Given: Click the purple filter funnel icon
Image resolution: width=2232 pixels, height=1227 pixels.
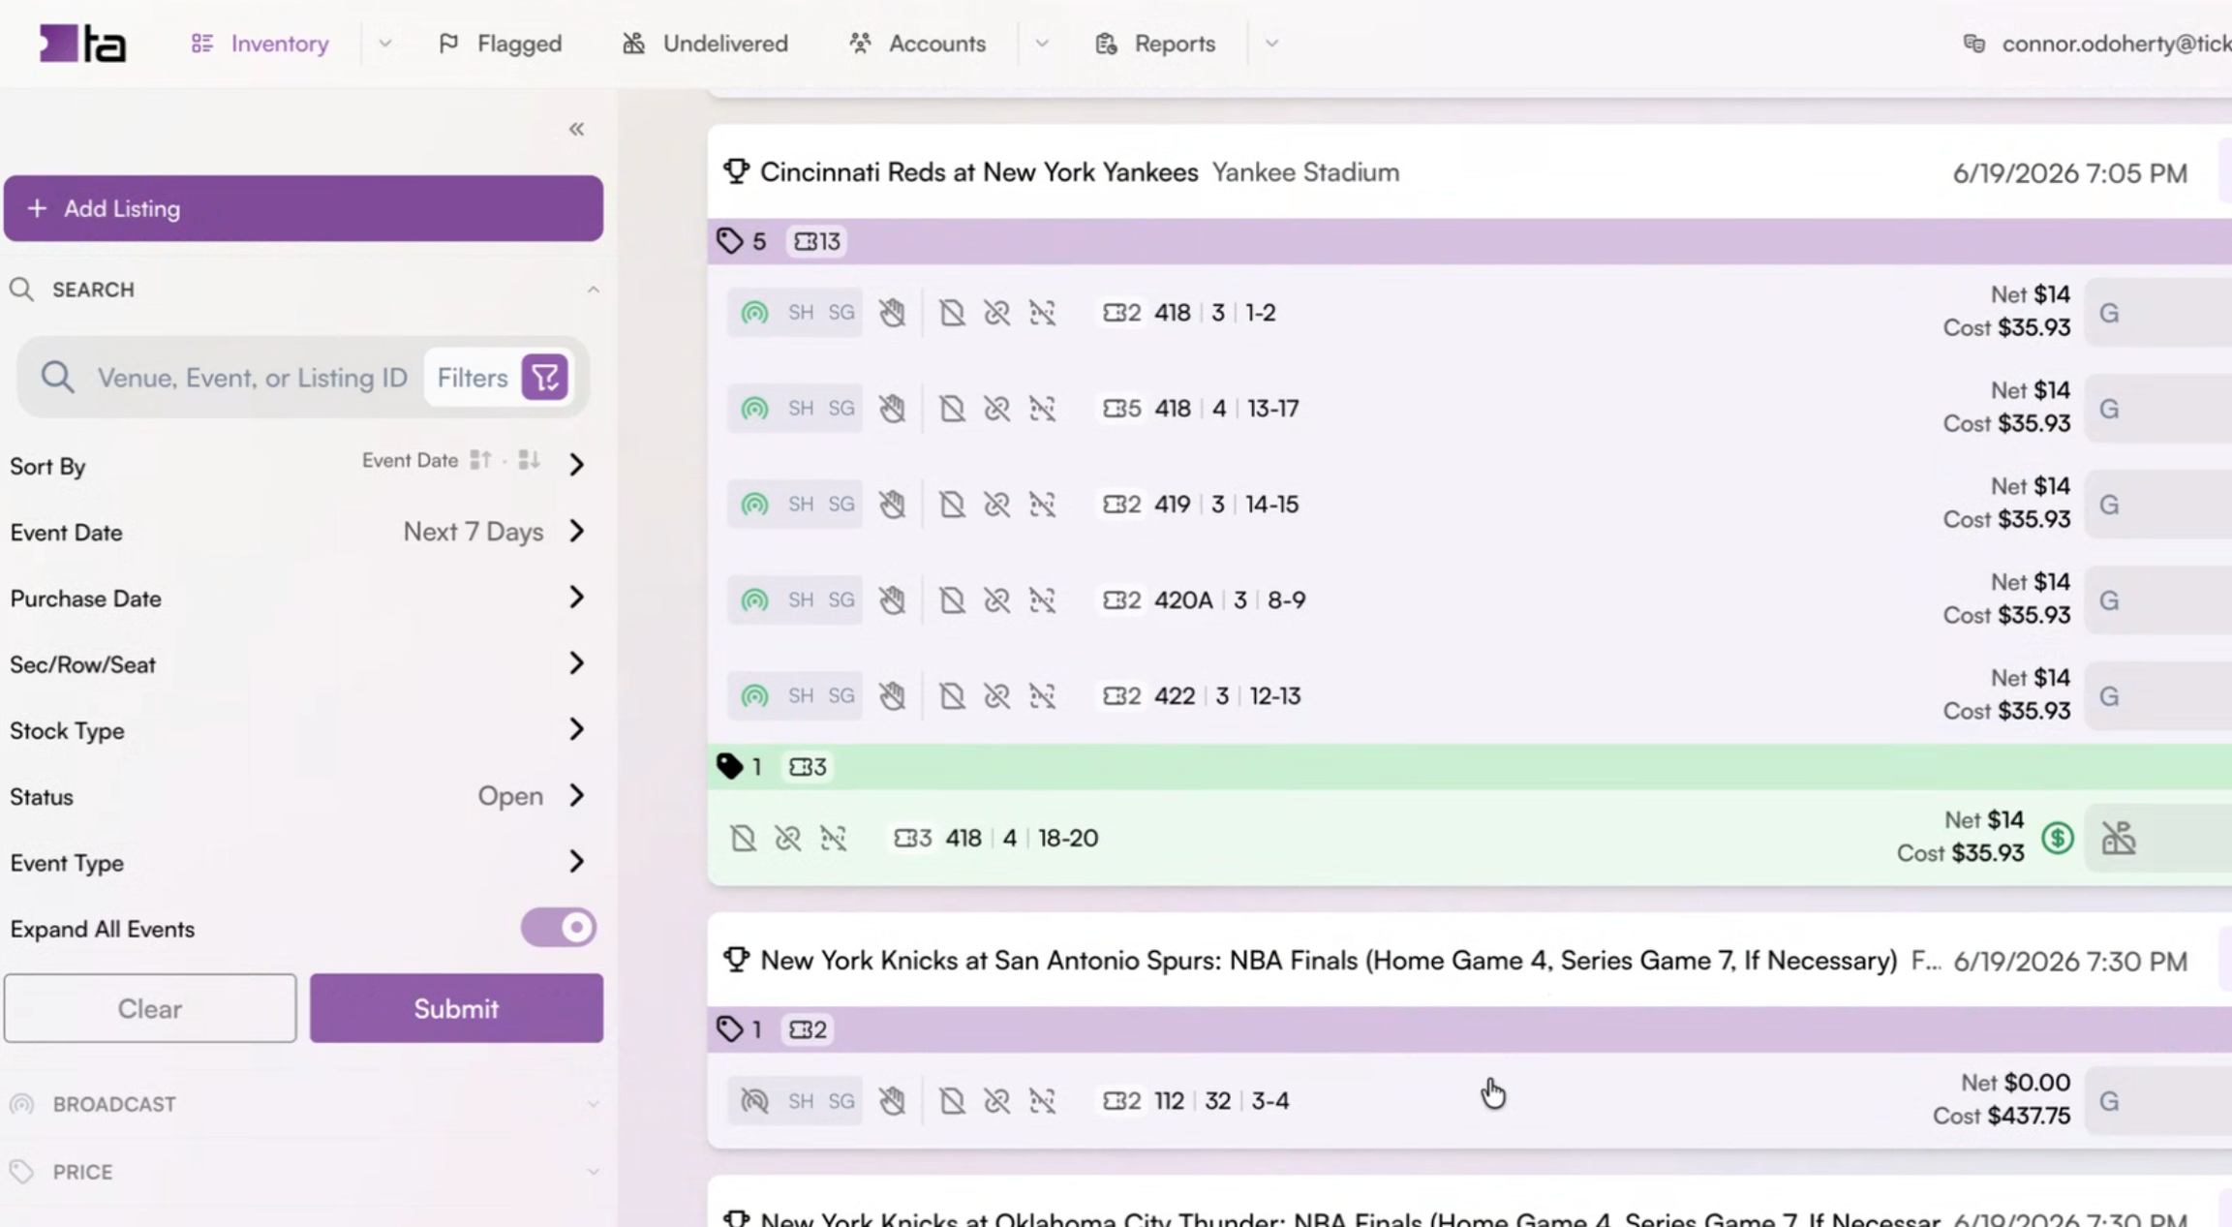Looking at the screenshot, I should pos(544,378).
